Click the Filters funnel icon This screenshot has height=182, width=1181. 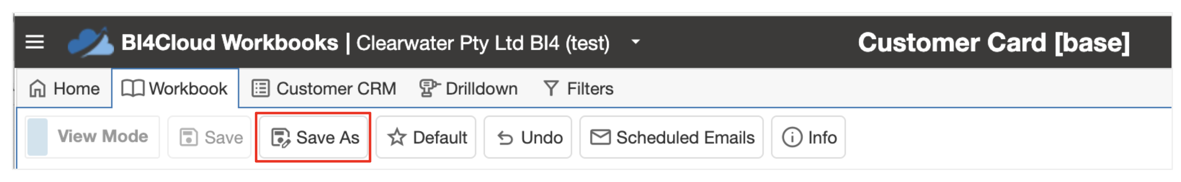[551, 88]
